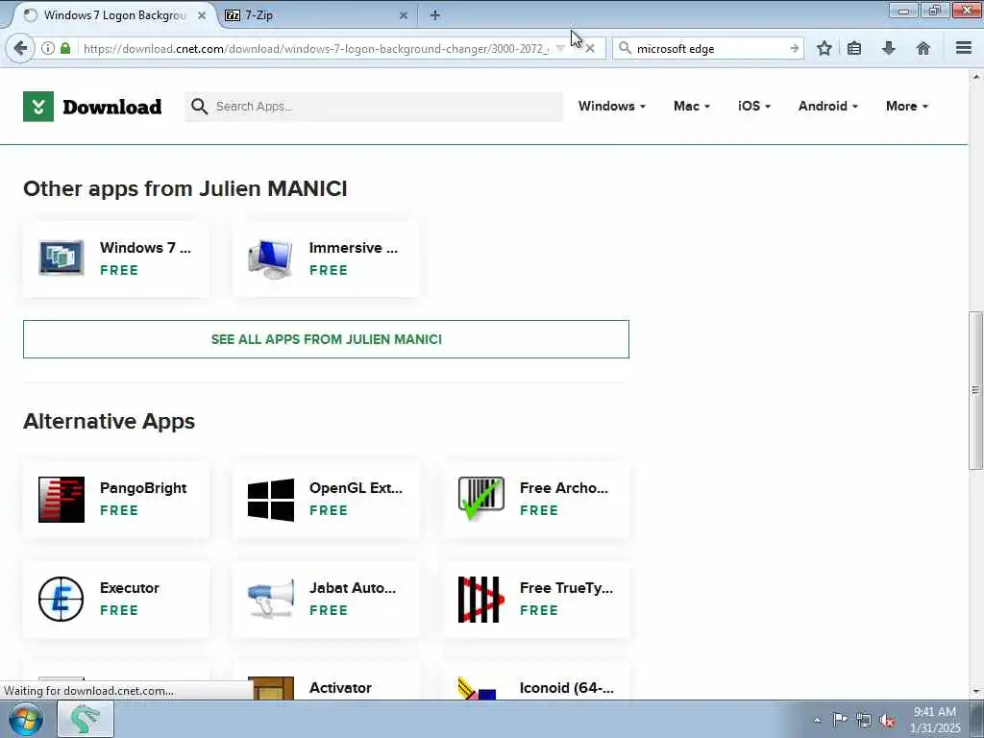Click the muted volume tray icon
The image size is (984, 738).
point(887,720)
